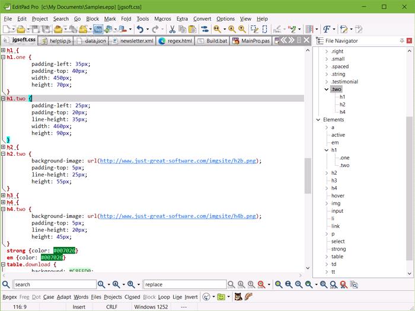Click the close tab X icon beside tabs
The image size is (415, 311).
[x=306, y=40]
